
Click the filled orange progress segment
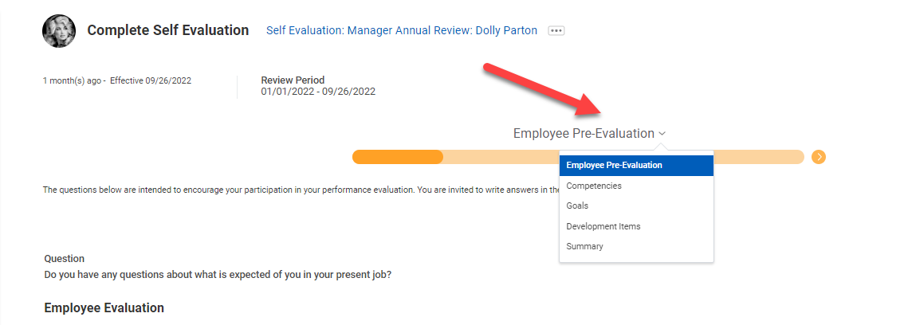tap(397, 157)
